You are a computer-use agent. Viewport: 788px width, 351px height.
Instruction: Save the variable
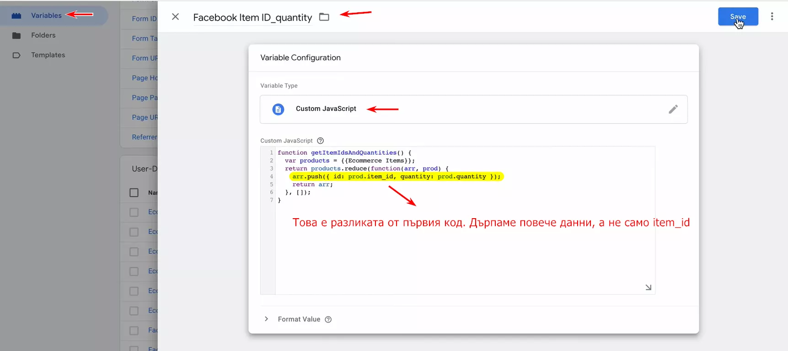[738, 16]
